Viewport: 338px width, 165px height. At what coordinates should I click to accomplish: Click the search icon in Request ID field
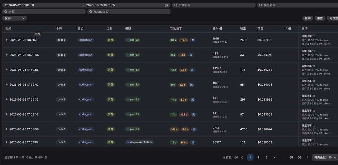[91, 12]
